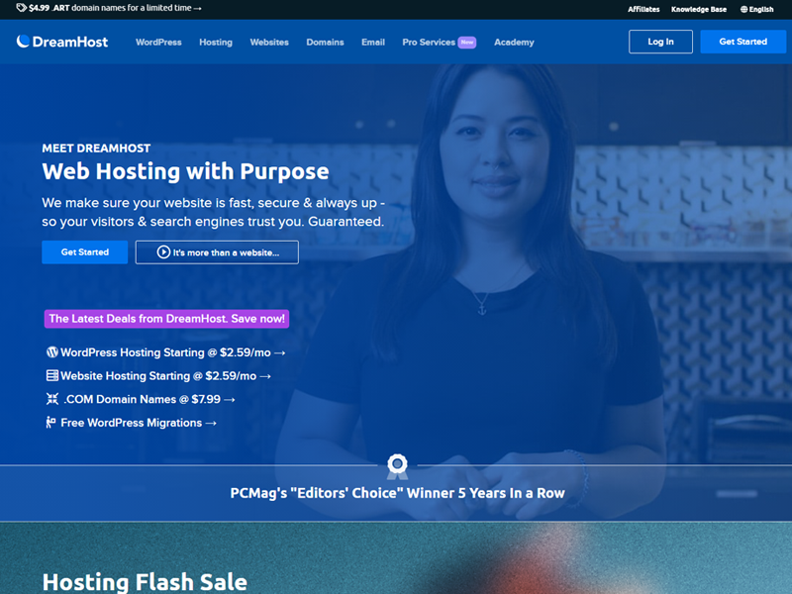Open the Affiliates link
The width and height of the screenshot is (792, 594).
643,9
